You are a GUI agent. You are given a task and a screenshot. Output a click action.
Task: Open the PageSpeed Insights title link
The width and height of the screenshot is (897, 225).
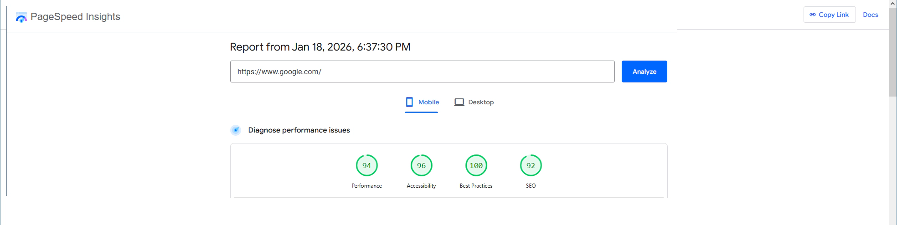coord(75,17)
